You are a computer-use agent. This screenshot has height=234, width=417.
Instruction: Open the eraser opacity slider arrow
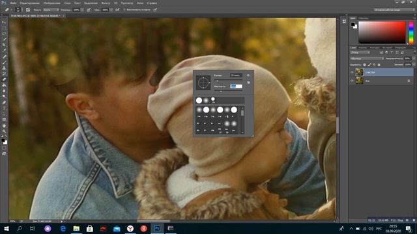pos(82,10)
